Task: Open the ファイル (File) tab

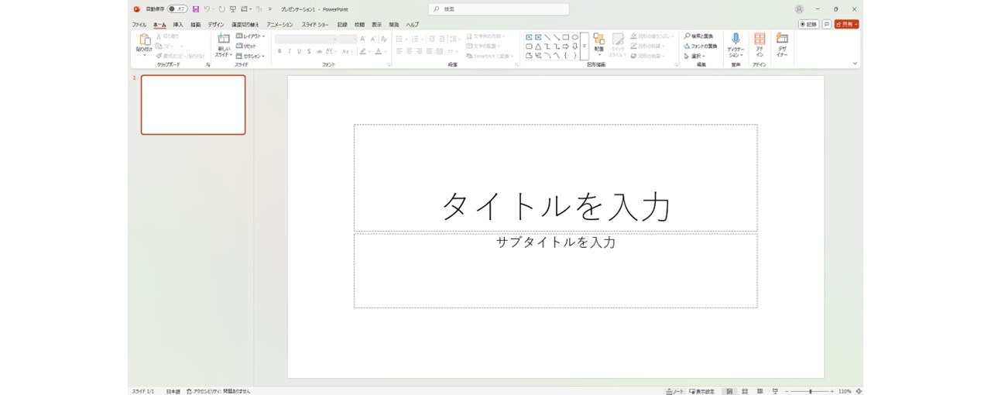Action: point(139,25)
